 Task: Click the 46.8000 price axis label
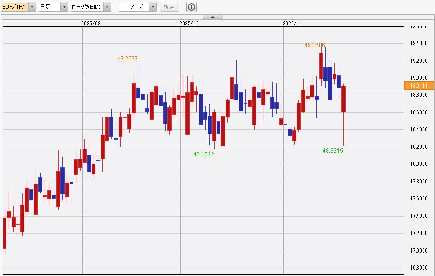pyautogui.click(x=419, y=268)
